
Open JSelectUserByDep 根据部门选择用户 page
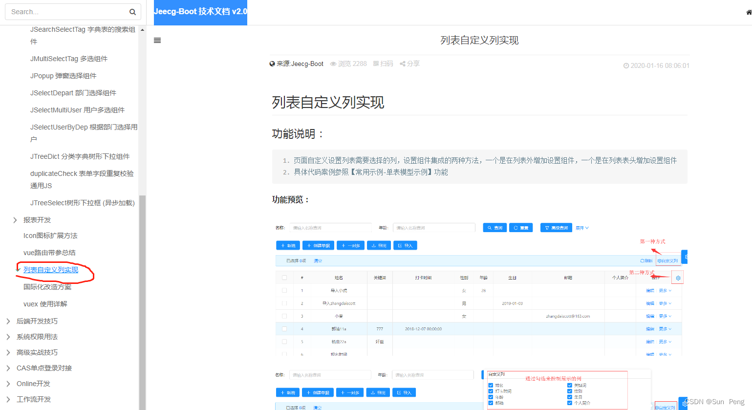(84, 133)
